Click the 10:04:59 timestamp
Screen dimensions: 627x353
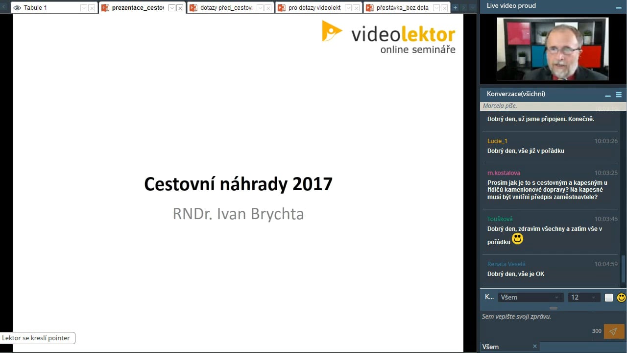click(606, 264)
